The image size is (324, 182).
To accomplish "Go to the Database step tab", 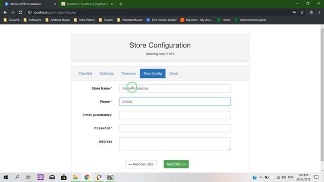I will (x=107, y=73).
